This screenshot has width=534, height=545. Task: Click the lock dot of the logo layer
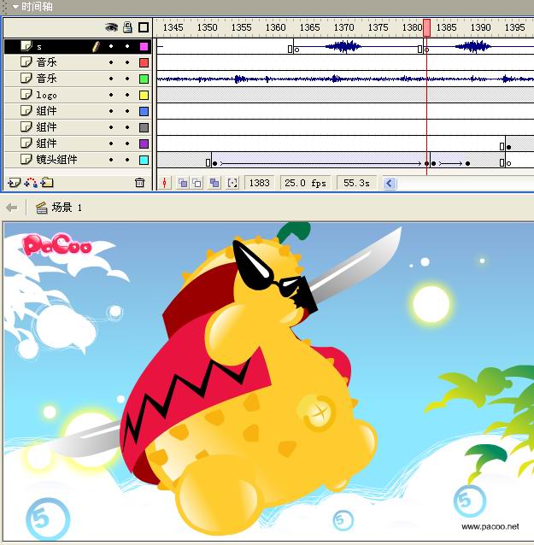click(x=127, y=95)
